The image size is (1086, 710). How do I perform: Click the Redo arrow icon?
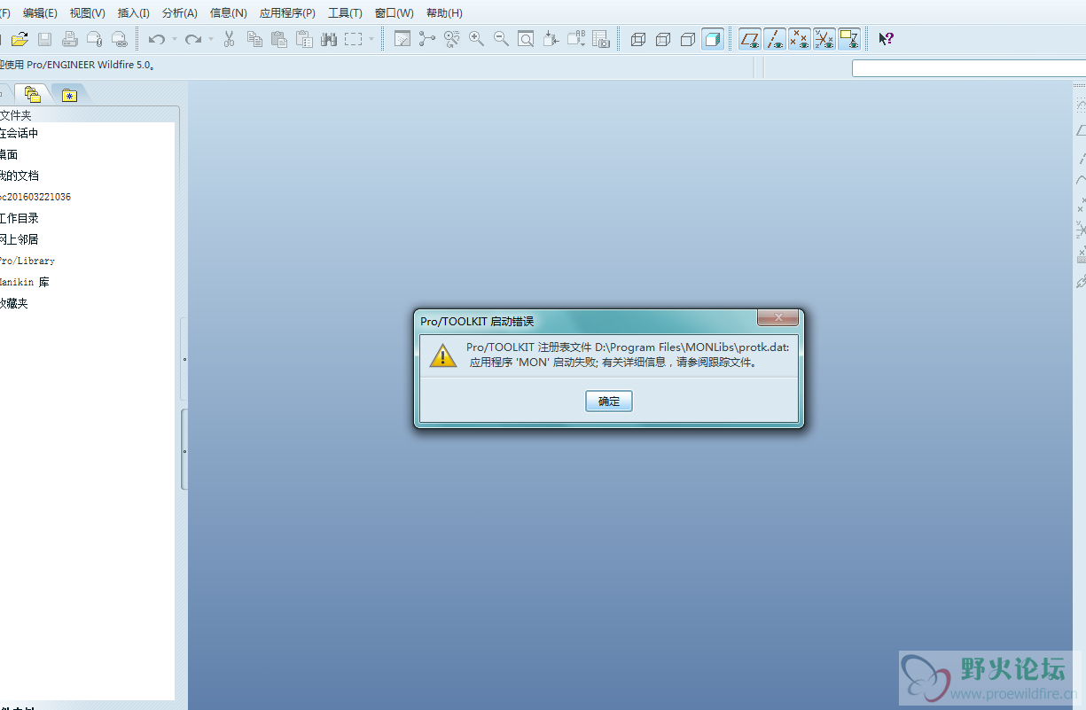[x=193, y=39]
